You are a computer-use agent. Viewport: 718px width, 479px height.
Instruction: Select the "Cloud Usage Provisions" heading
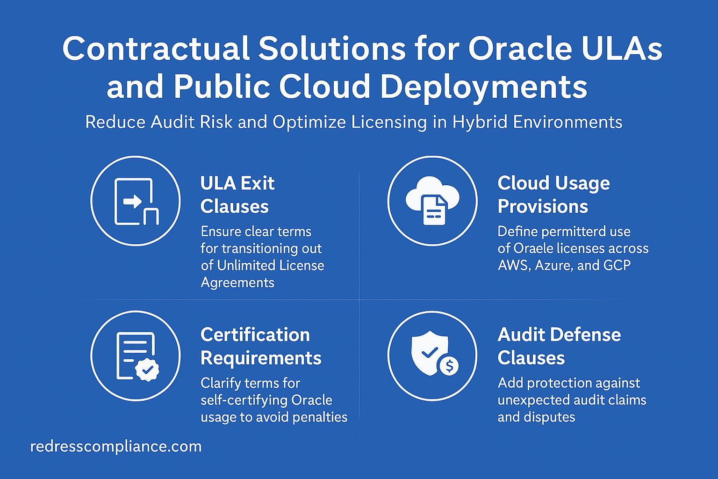(553, 195)
